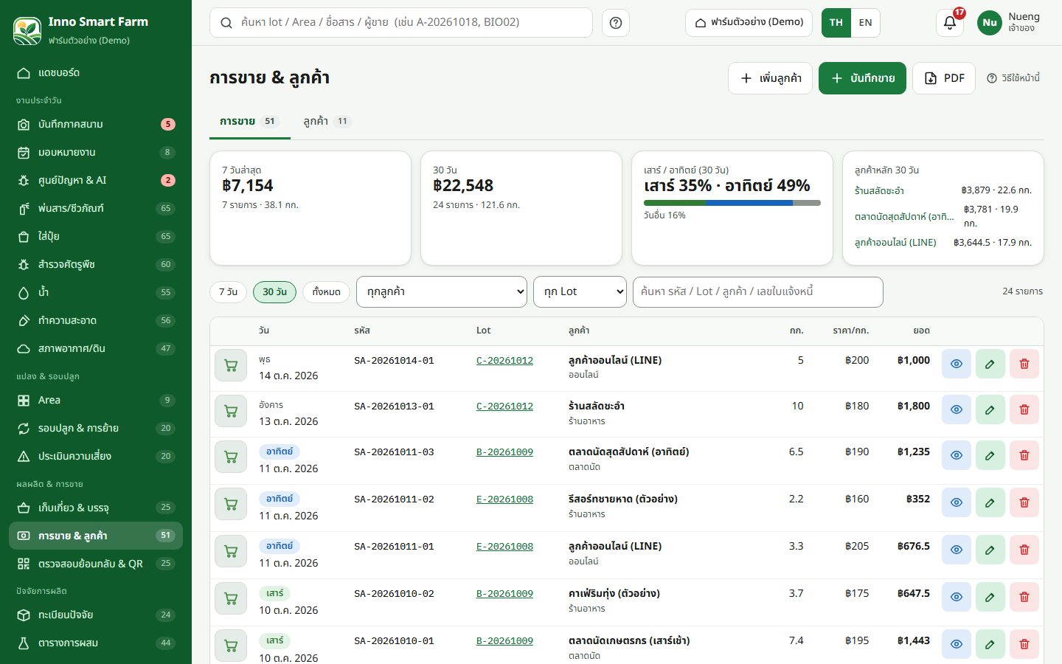This screenshot has height=664, width=1062.
Task: View sale SA-20261014-01 with eye icon
Action: (957, 364)
